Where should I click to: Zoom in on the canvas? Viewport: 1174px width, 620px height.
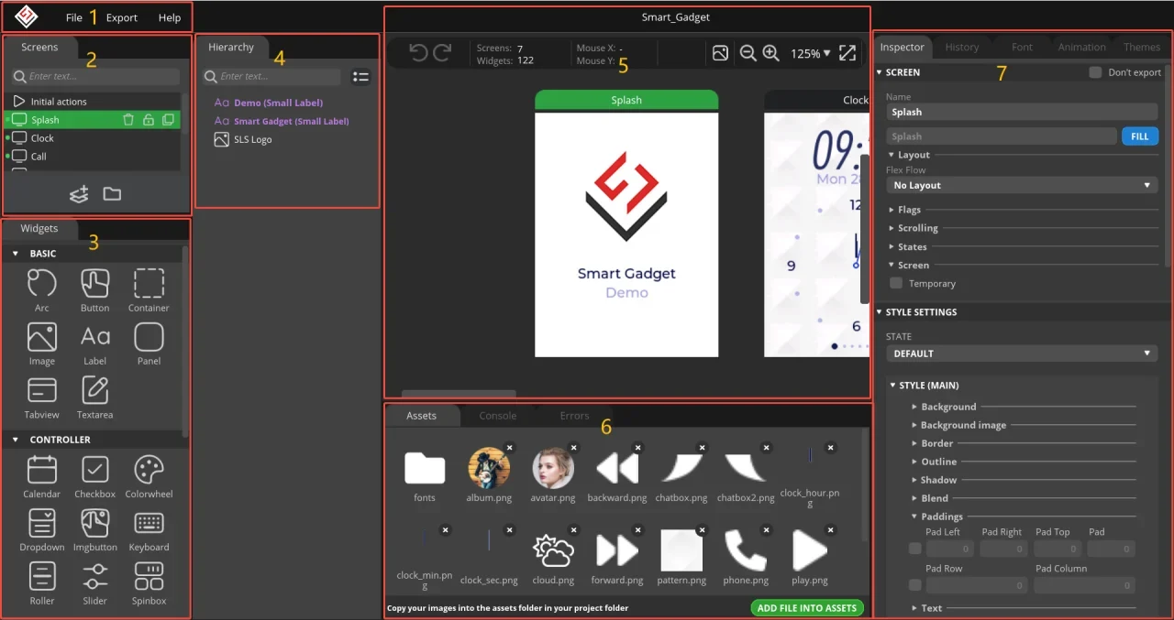click(x=770, y=54)
